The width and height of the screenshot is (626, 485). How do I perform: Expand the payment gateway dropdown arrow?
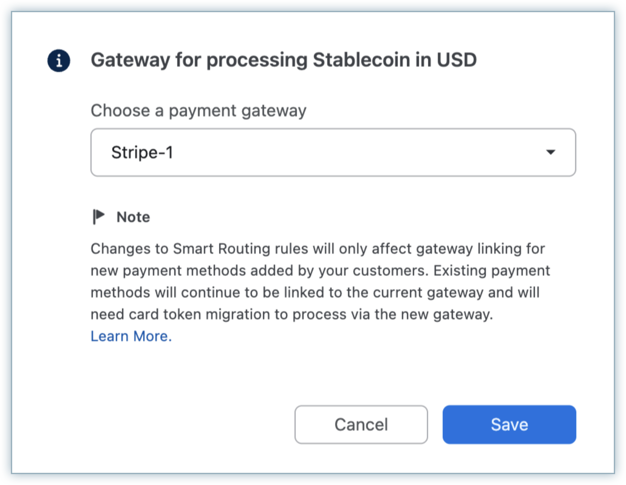tap(550, 152)
